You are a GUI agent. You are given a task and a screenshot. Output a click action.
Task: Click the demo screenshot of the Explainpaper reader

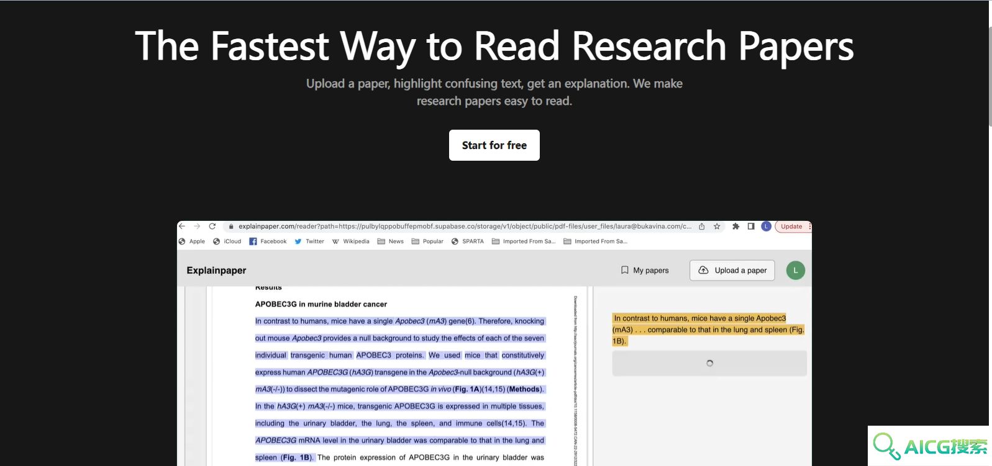tap(494, 343)
